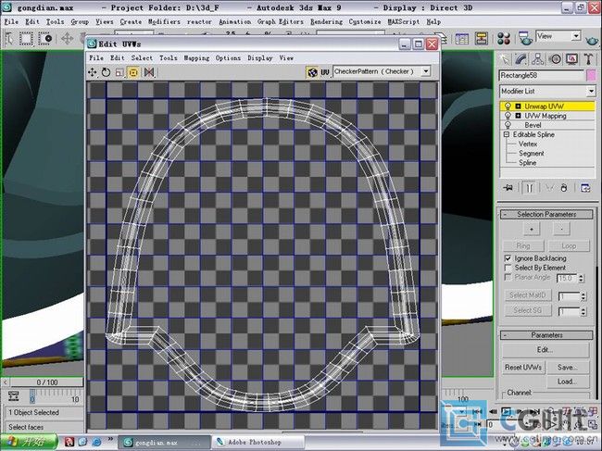
Task: Click the Rectangle58 object name field
Action: 542,76
